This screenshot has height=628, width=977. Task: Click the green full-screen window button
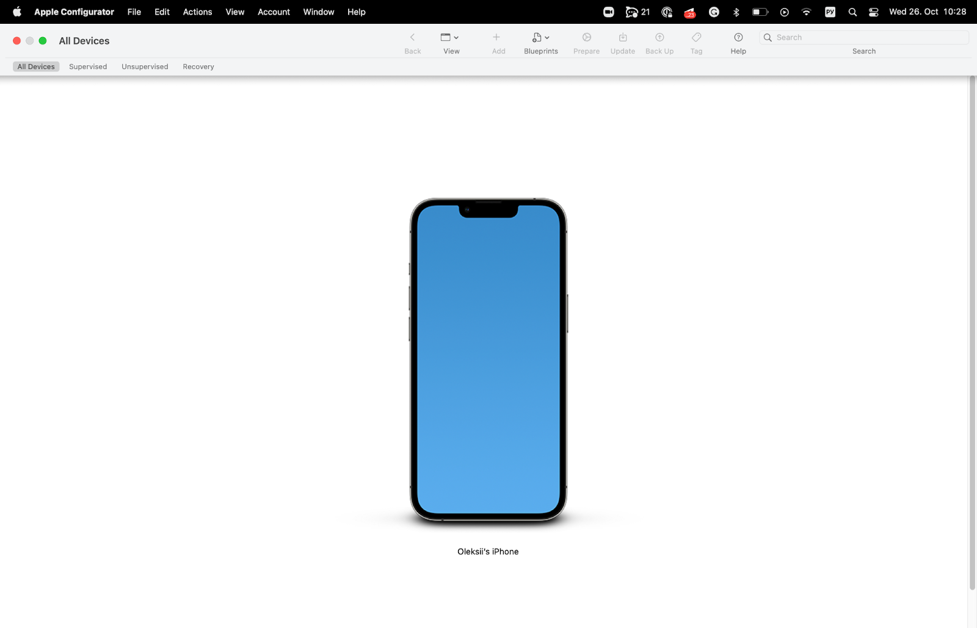[x=43, y=40]
